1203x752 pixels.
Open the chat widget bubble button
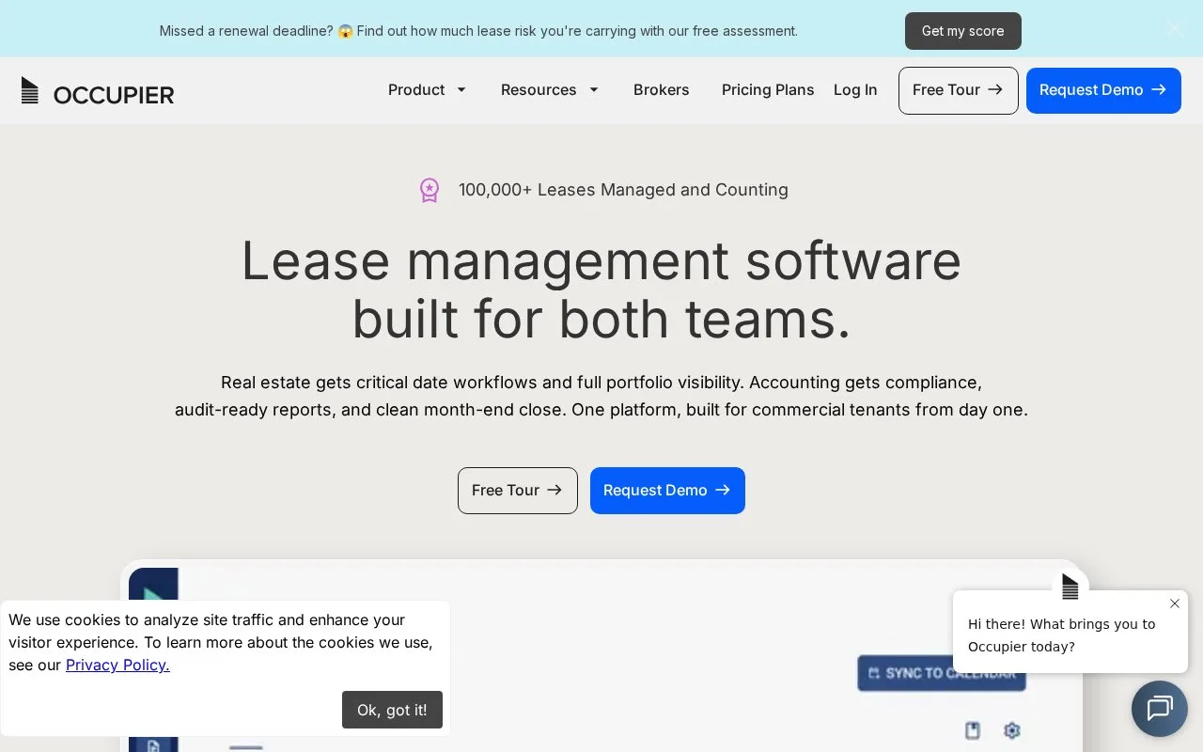(x=1160, y=709)
